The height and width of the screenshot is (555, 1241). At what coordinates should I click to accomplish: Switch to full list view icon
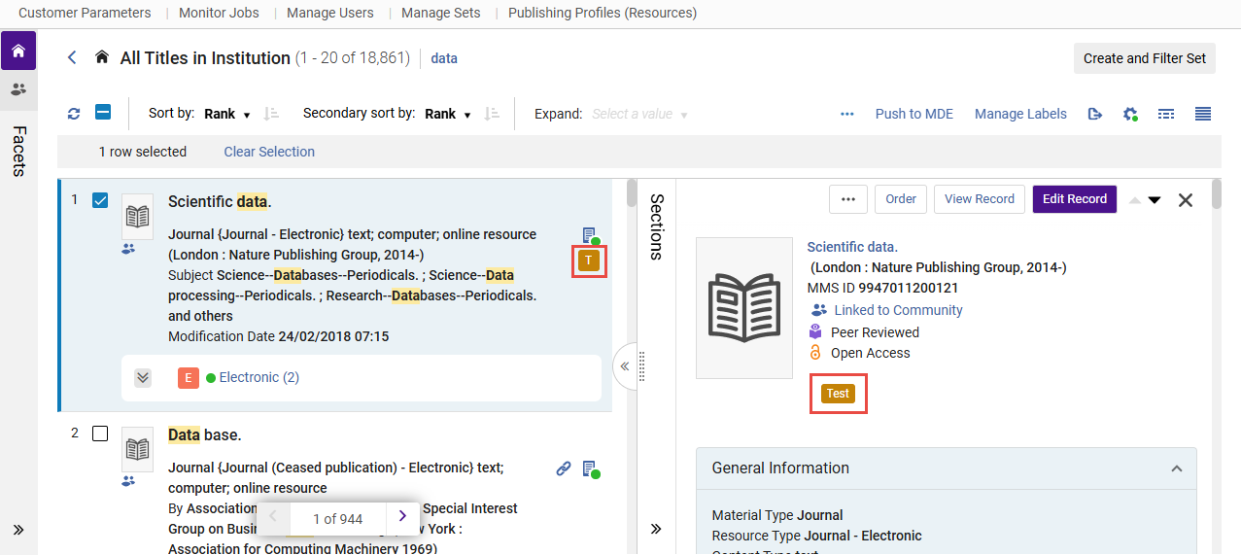pos(1203,114)
